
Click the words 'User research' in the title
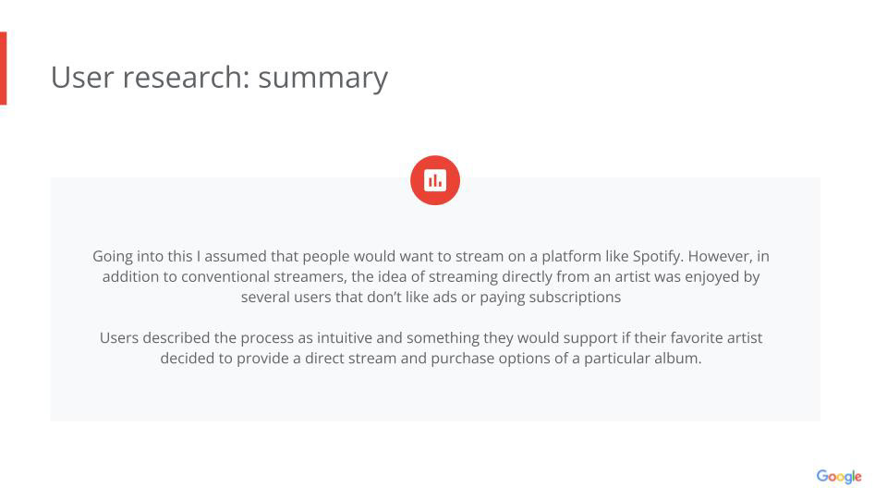[x=150, y=77]
